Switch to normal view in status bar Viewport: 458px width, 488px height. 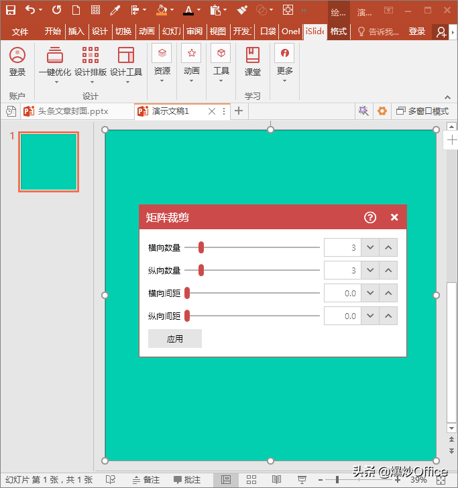click(x=226, y=479)
